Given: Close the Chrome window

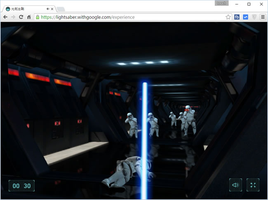Looking at the screenshot, I should (261, 4).
